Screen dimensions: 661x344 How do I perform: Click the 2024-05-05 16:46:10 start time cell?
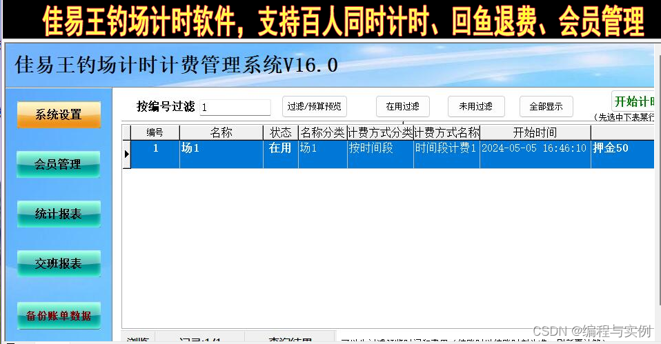point(535,154)
